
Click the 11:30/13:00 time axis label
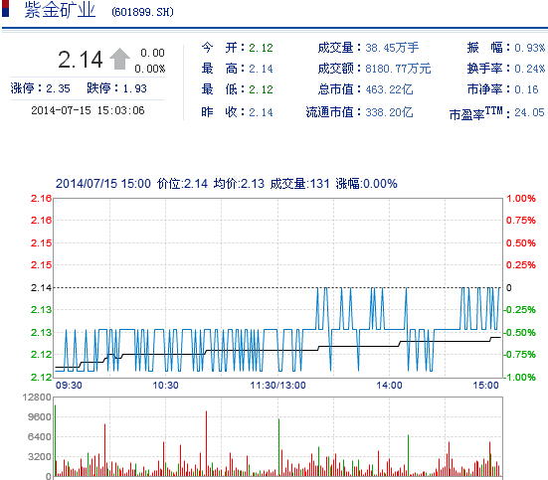[277, 385]
